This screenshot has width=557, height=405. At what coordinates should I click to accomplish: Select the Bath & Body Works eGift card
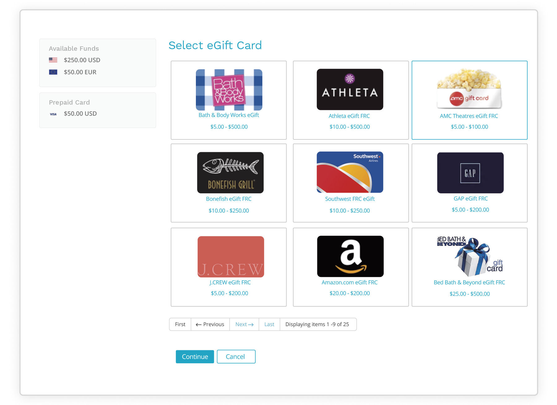click(229, 90)
